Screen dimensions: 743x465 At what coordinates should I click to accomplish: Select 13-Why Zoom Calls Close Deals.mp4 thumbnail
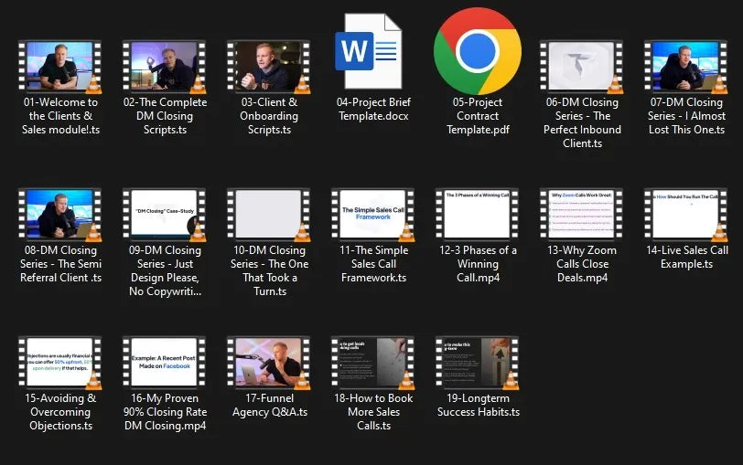coord(582,215)
